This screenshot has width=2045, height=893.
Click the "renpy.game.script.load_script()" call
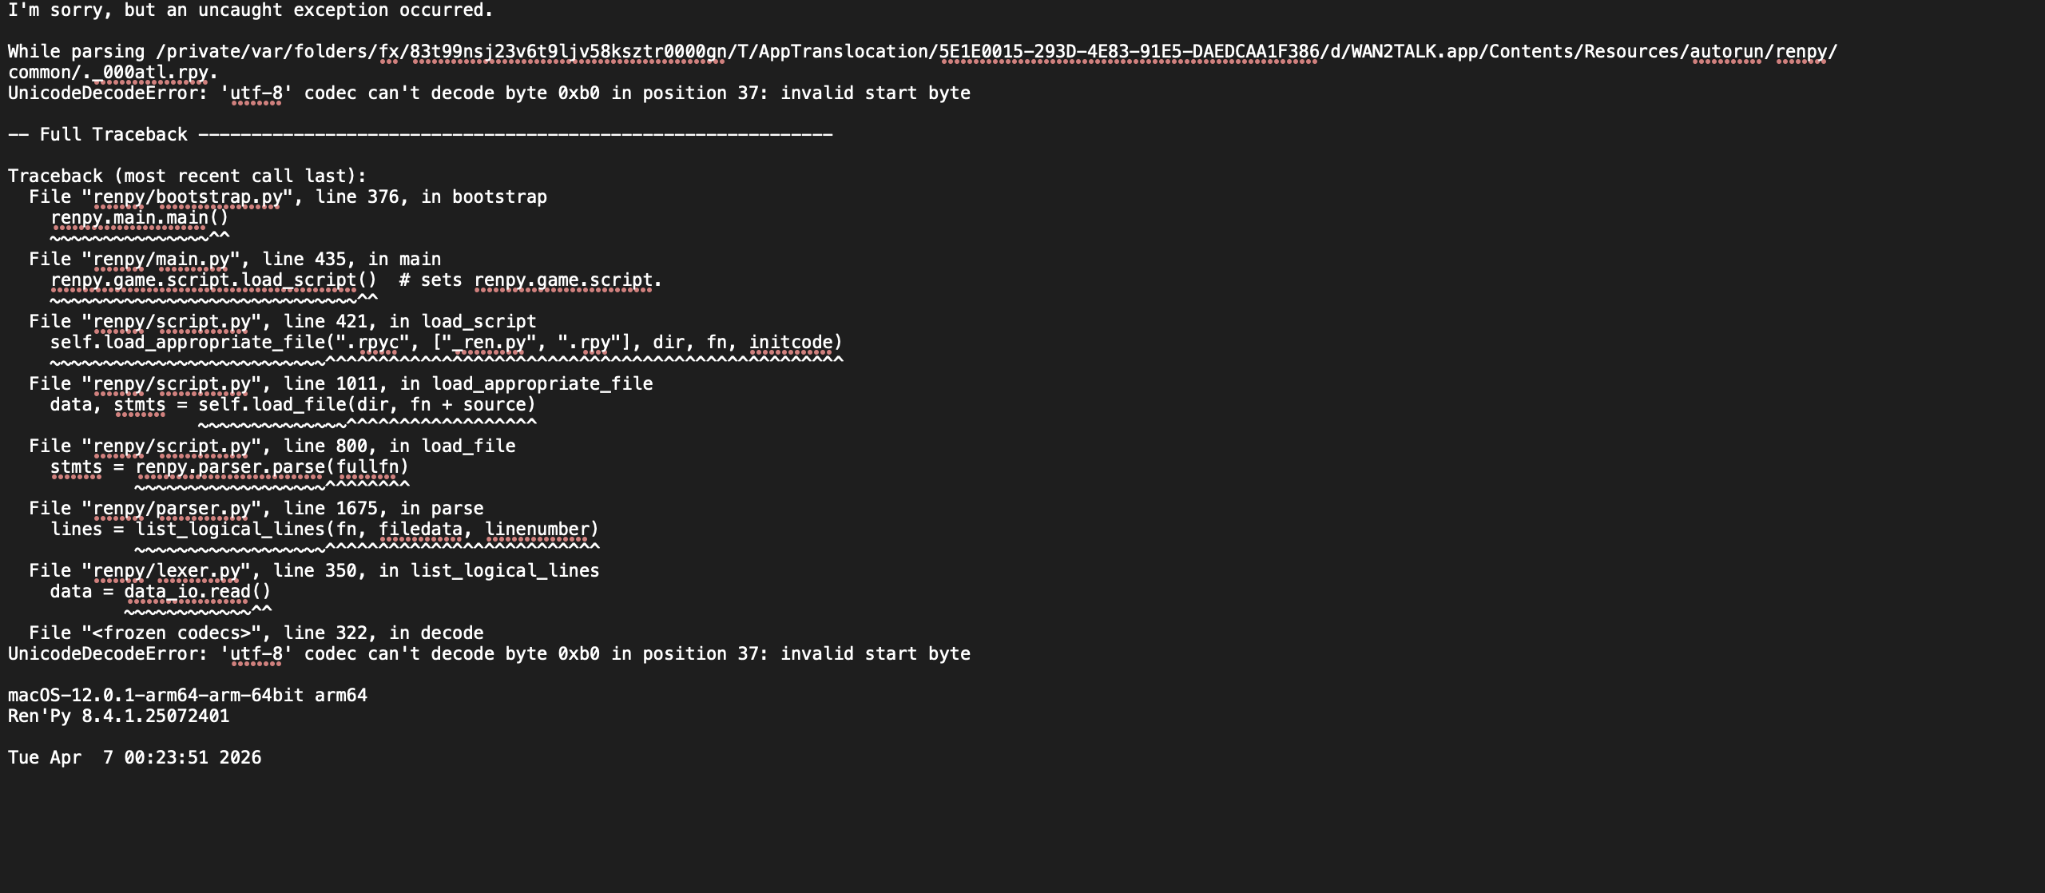[213, 280]
